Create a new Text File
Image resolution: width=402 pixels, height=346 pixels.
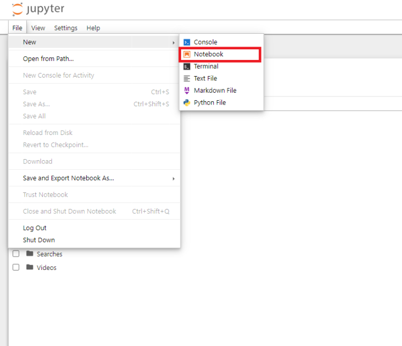(221, 78)
